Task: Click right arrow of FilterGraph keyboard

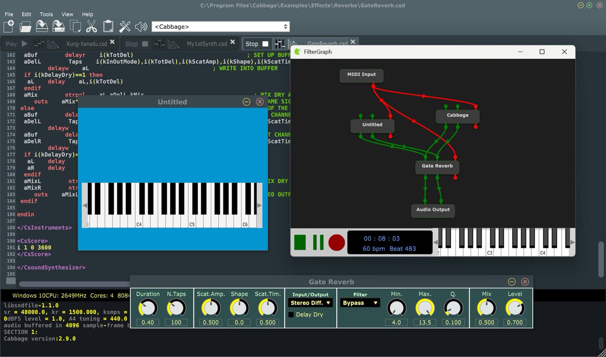Action: pyautogui.click(x=572, y=242)
